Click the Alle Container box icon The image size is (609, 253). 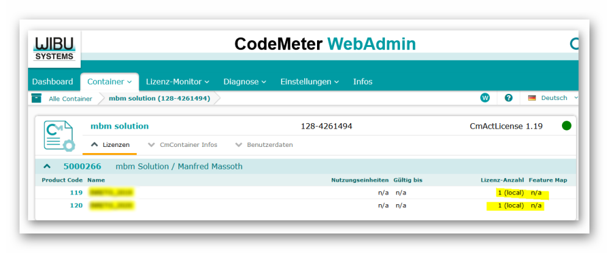pos(37,98)
